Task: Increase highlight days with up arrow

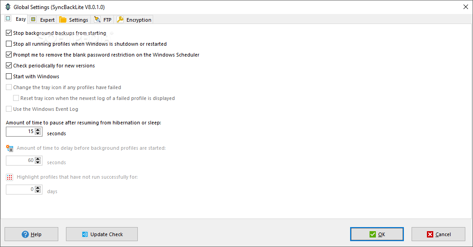Action: tap(37, 188)
